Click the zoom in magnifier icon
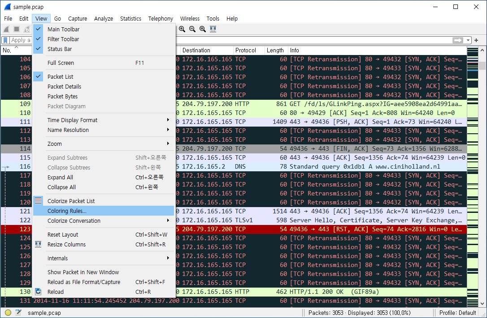The width and height of the screenshot is (487, 318). pyautogui.click(x=182, y=29)
